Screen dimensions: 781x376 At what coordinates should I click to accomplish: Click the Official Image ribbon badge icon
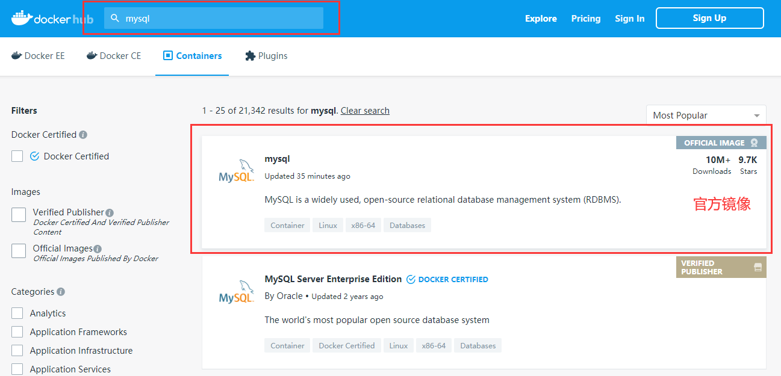(754, 143)
